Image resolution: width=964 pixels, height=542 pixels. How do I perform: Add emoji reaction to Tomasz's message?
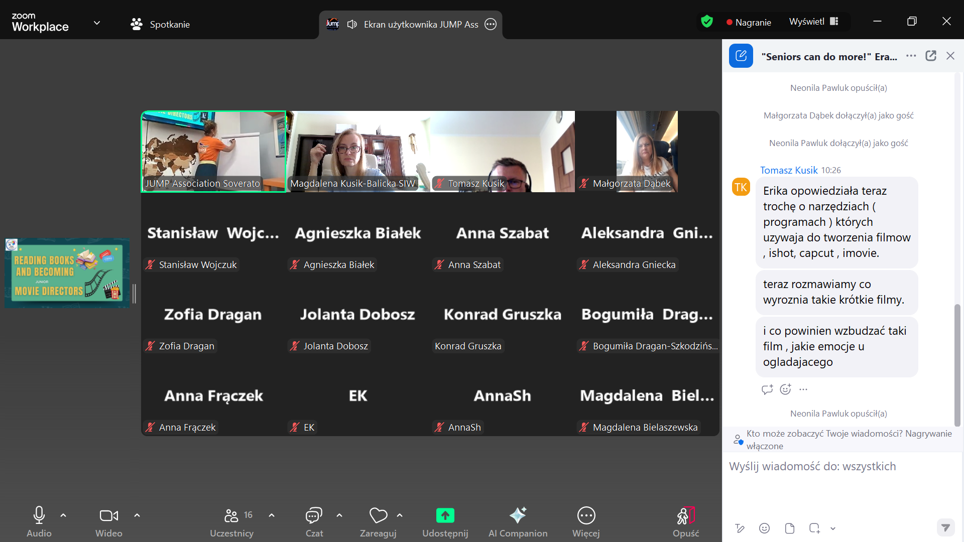pos(785,389)
